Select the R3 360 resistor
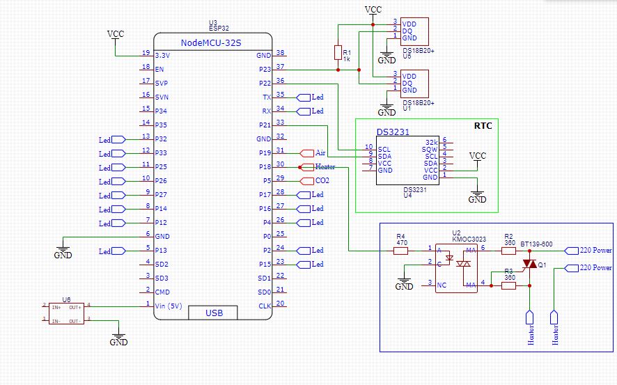 tap(508, 285)
